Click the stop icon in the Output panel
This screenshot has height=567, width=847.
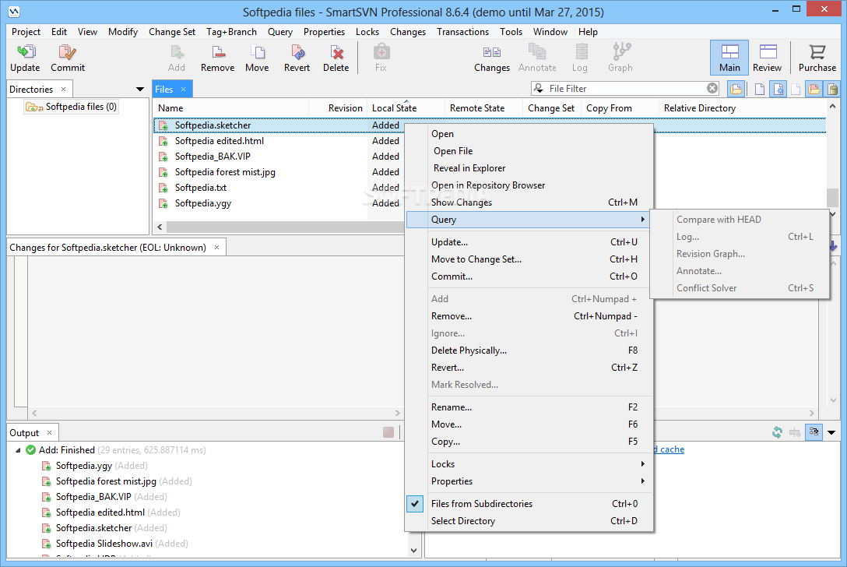pyautogui.click(x=388, y=432)
